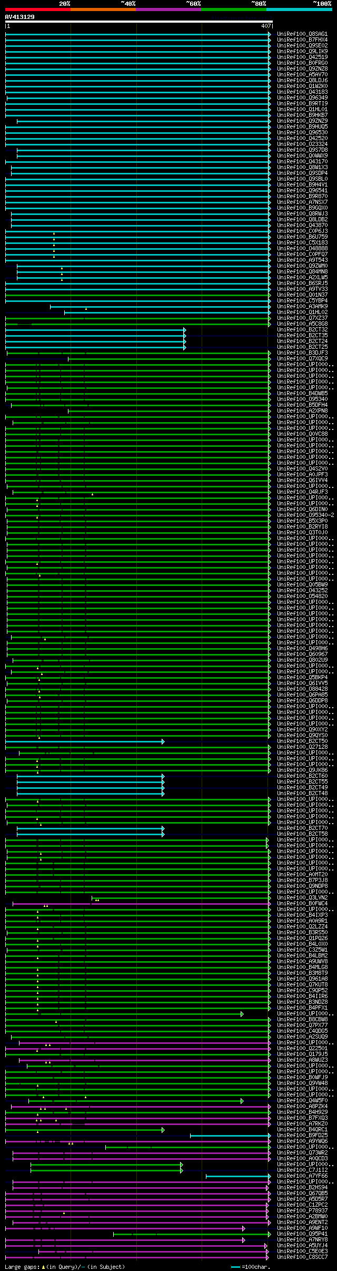Image resolution: width=337 pixels, height=1271 pixels.
Task: Click the UniRef100_Q1W2K0 hit label
Action: [x=302, y=86]
